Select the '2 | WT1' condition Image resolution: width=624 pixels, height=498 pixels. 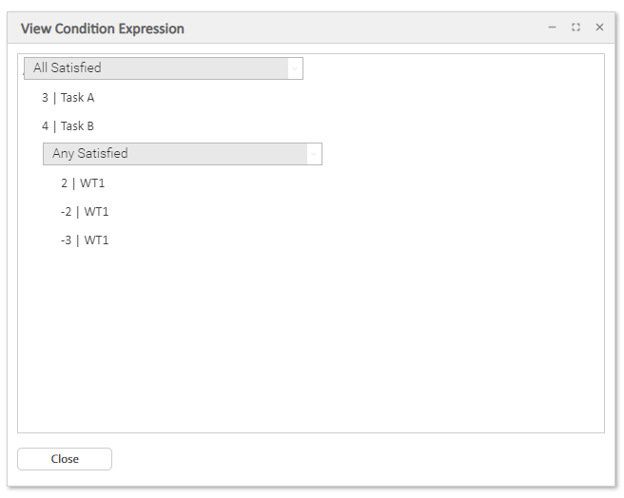point(83,183)
